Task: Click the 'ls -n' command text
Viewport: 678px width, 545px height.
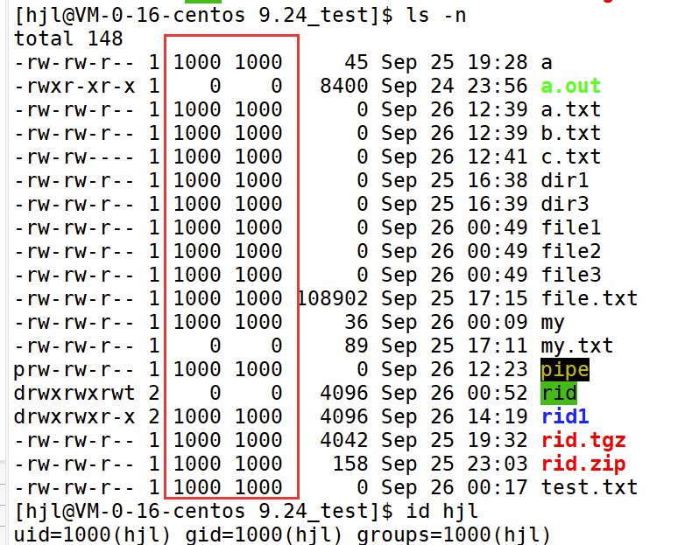Action: coord(437,16)
